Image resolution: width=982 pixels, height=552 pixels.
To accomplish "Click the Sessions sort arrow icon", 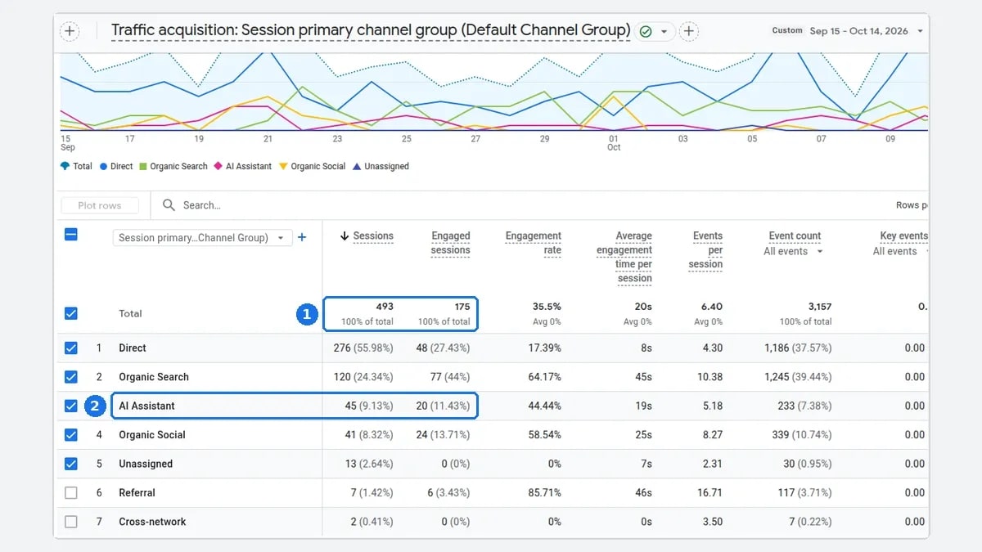I will pyautogui.click(x=345, y=236).
